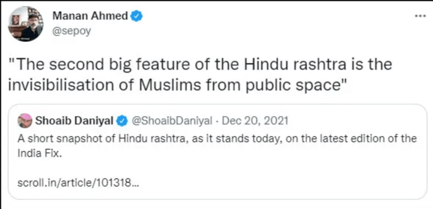Open Shoaib Daniyal's profile name link
The height and width of the screenshot is (209, 433).
[x=74, y=121]
